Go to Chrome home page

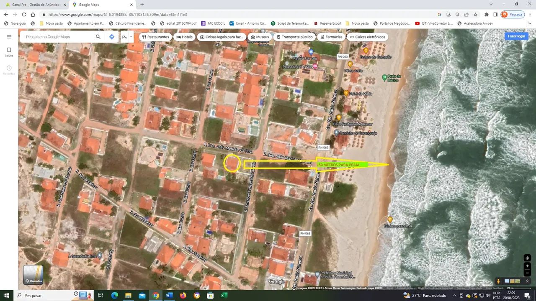pyautogui.click(x=33, y=14)
